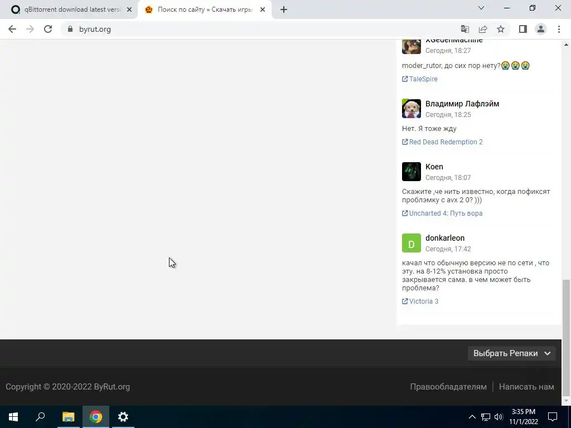Show hidden system tray icons
The height and width of the screenshot is (428, 571).
click(x=472, y=417)
